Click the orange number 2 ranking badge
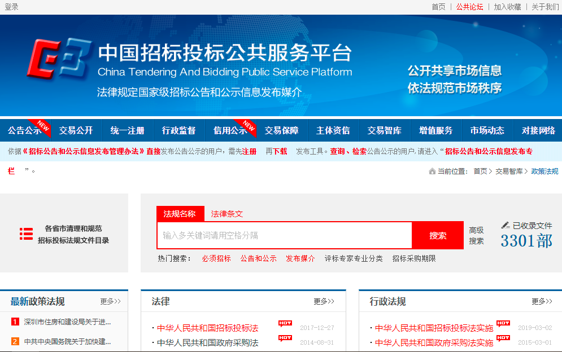The image size is (562, 352). click(x=15, y=341)
